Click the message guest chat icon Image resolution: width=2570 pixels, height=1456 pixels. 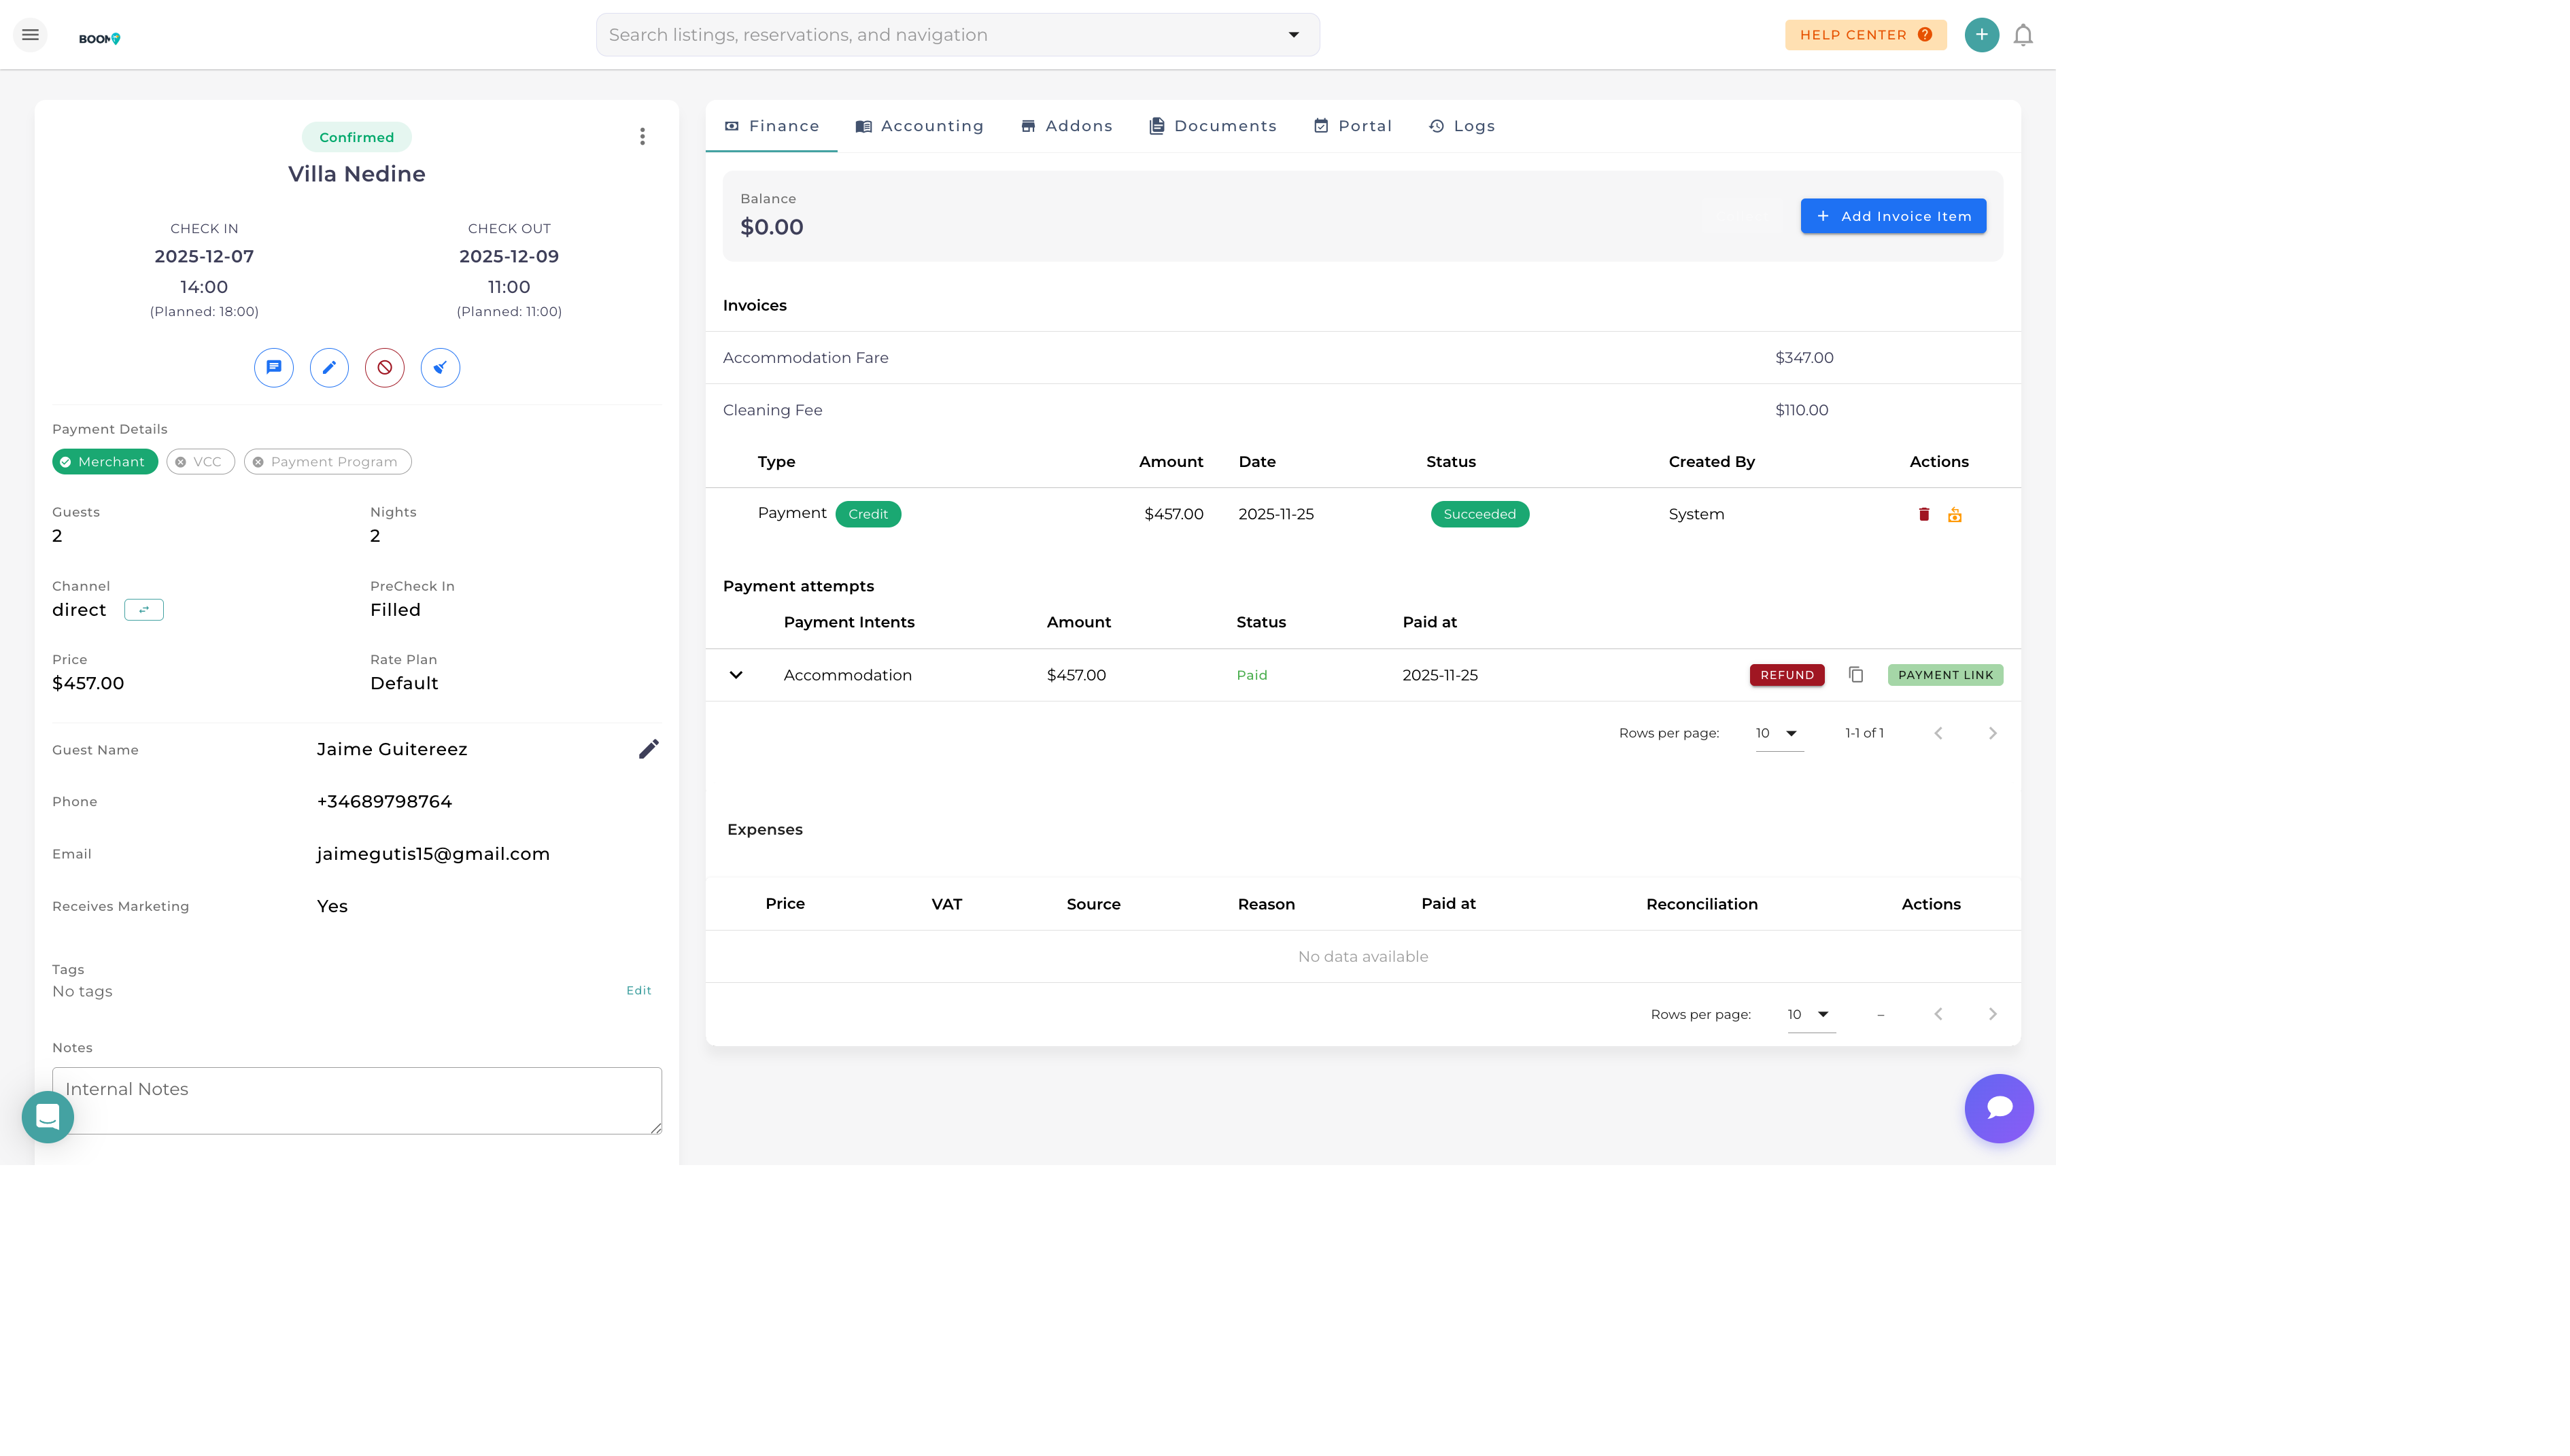[273, 367]
